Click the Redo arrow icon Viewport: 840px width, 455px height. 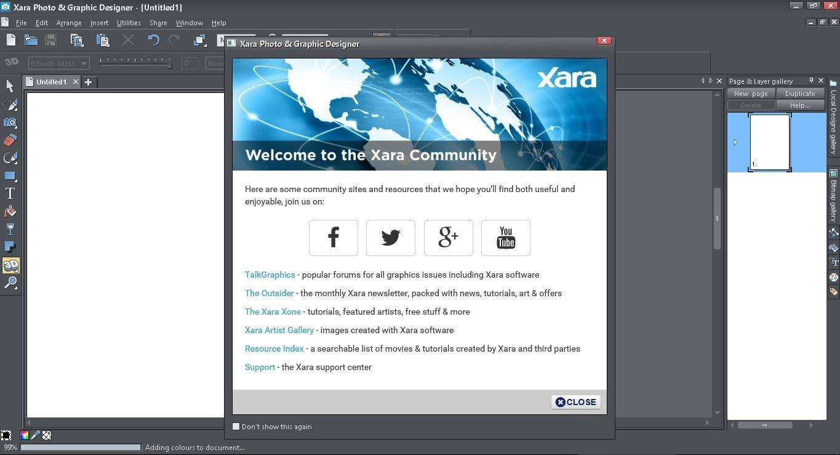point(175,40)
